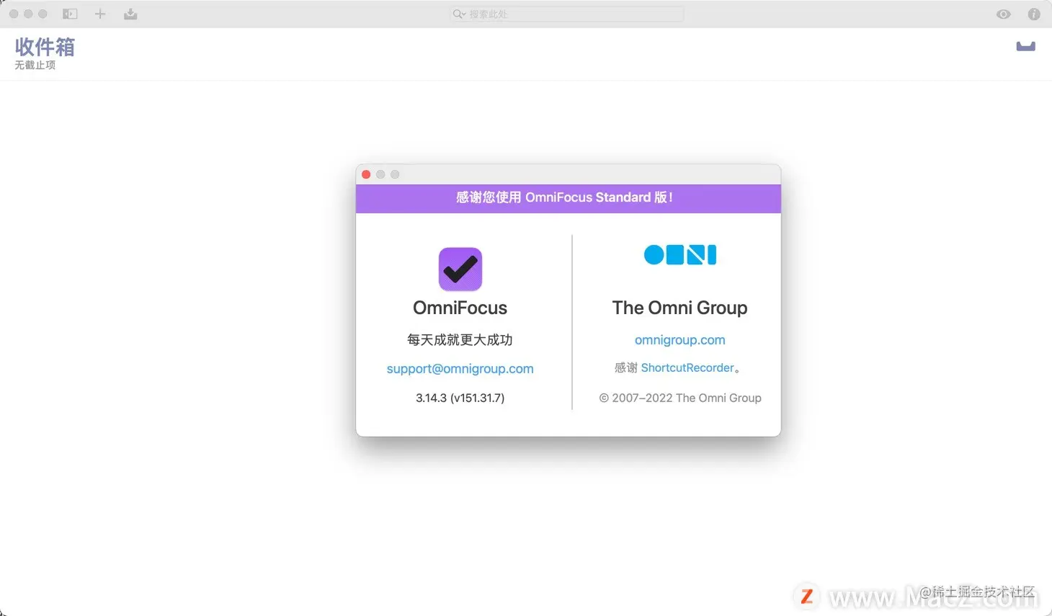Close the About OmniFocus dialog
This screenshot has width=1052, height=616.
point(366,174)
